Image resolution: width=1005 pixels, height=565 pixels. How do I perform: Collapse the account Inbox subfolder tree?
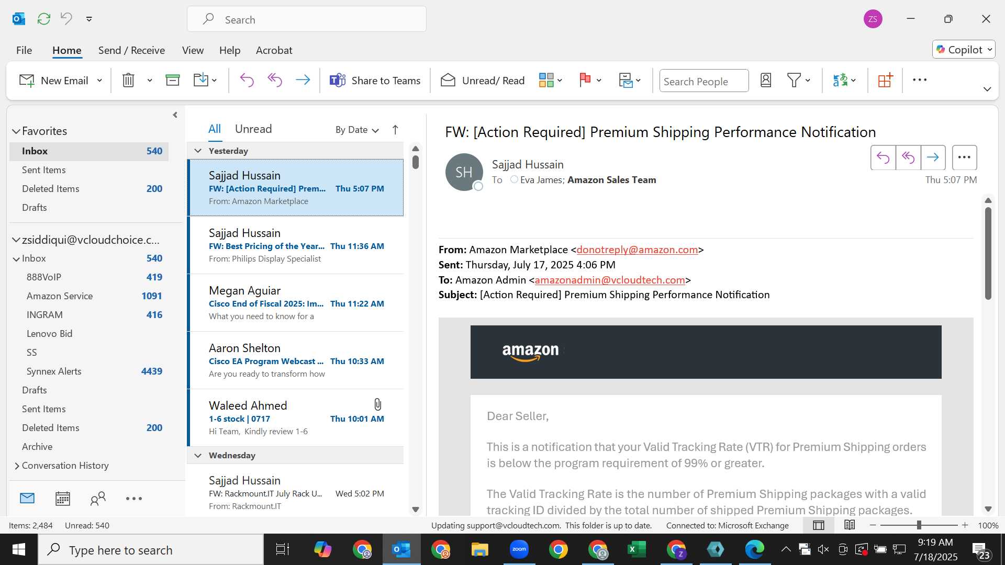coord(16,259)
